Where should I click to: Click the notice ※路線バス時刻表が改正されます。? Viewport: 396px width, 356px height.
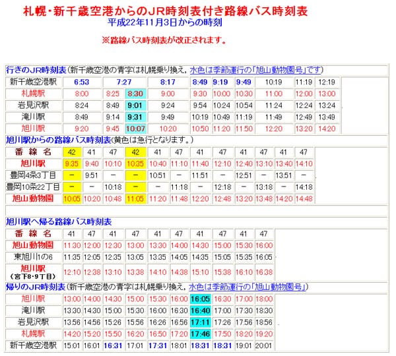tap(164, 40)
